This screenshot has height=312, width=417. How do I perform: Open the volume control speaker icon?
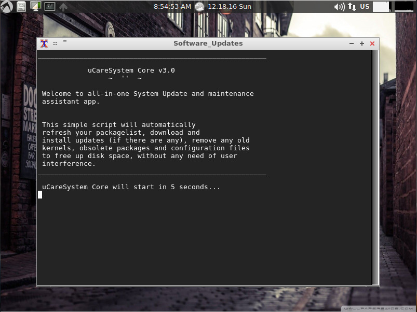pyautogui.click(x=339, y=7)
